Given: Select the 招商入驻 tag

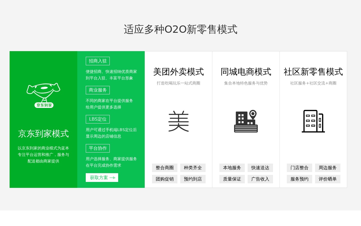Looking at the screenshot, I should (x=98, y=61).
